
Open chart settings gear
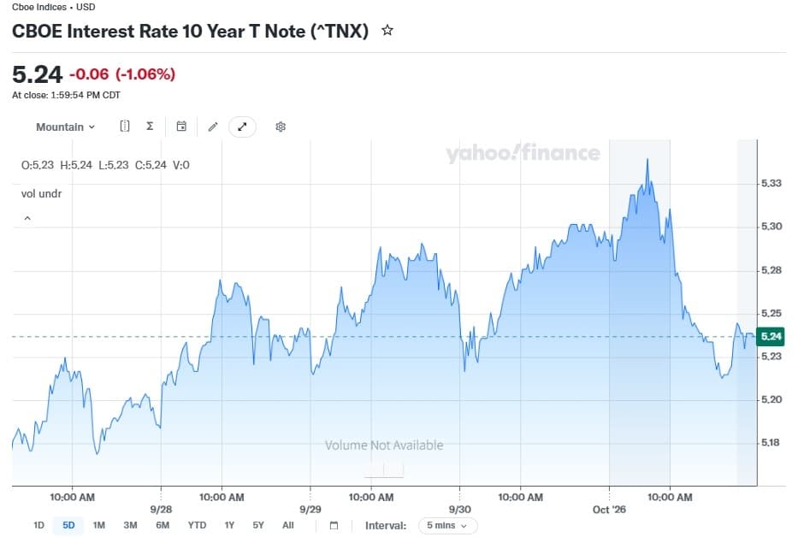click(x=281, y=127)
